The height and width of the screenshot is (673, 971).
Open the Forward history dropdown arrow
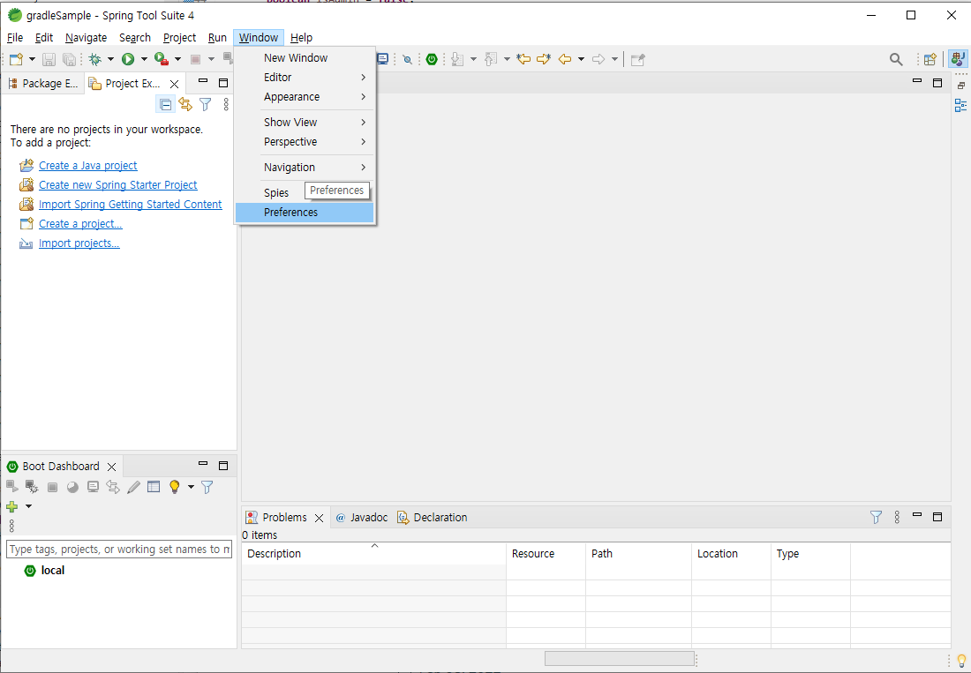click(x=614, y=59)
